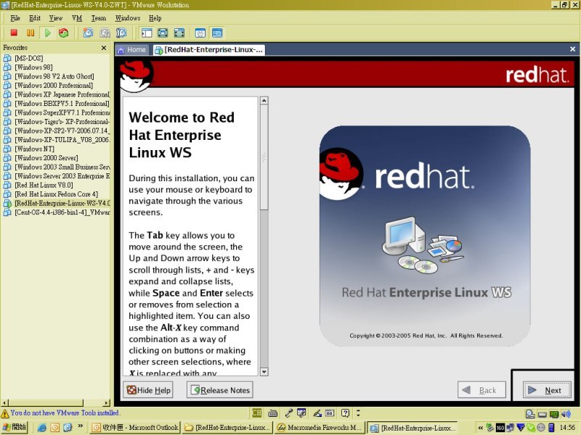Click the Take Snapshot toolbar icon
The width and height of the screenshot is (581, 435).
(x=88, y=33)
